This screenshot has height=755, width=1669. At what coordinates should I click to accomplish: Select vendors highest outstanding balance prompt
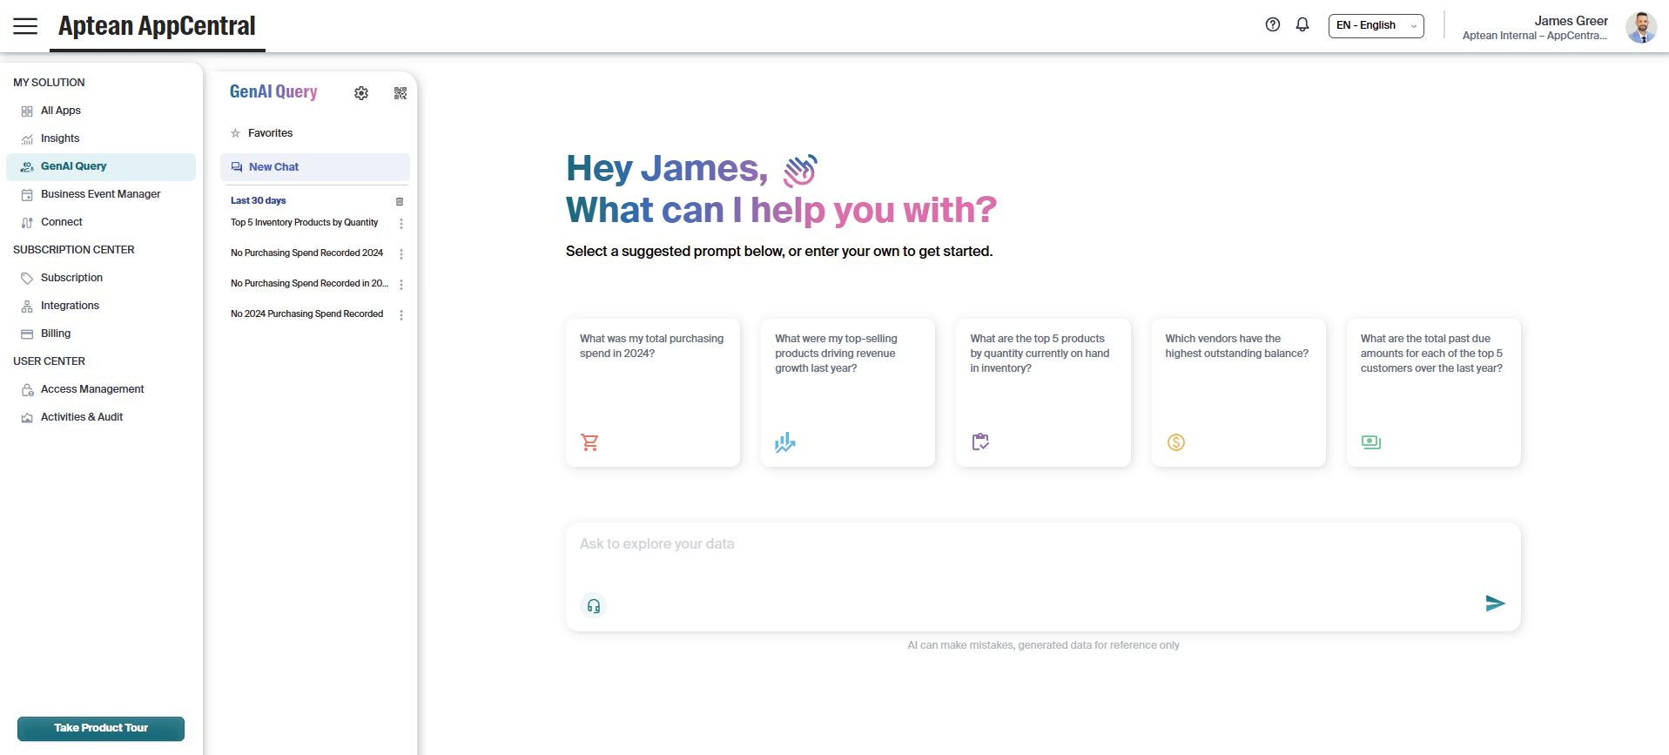pyautogui.click(x=1239, y=392)
